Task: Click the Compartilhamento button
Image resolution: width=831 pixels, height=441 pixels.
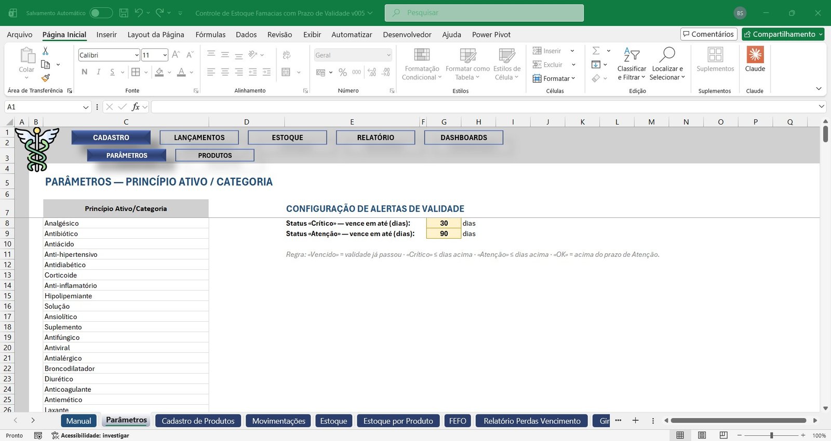Action: point(783,34)
